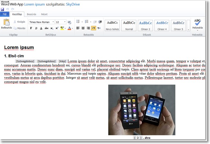This screenshot has width=210, height=144.
Task: Open the Times New Roman font dropdown
Action: point(53,22)
